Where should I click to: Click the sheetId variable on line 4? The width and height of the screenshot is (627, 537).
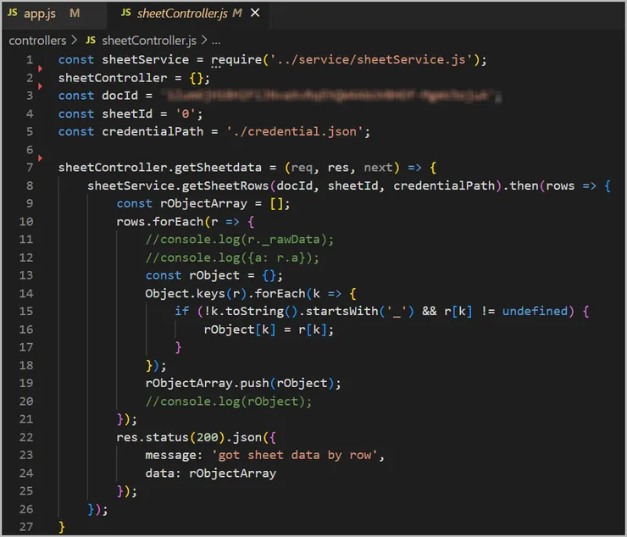point(127,114)
